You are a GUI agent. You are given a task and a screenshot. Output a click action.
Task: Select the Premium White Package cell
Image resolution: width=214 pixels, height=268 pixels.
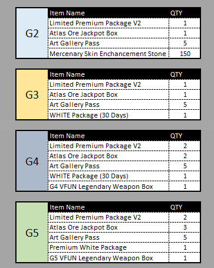click(x=108, y=247)
